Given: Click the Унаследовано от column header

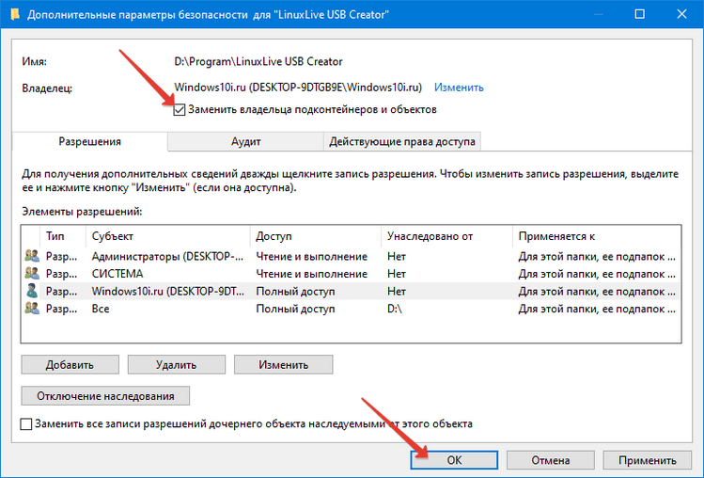Looking at the screenshot, I should (x=446, y=236).
